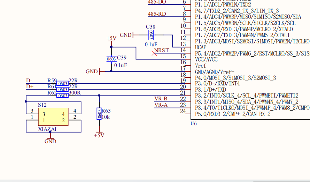Click the C39 designator text

click(122, 58)
